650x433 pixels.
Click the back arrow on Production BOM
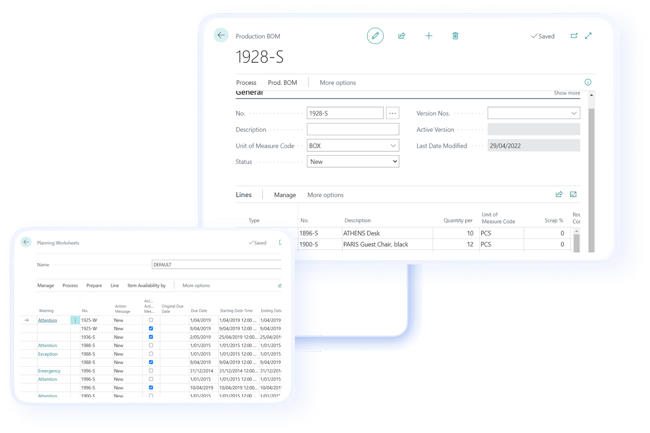[x=221, y=36]
